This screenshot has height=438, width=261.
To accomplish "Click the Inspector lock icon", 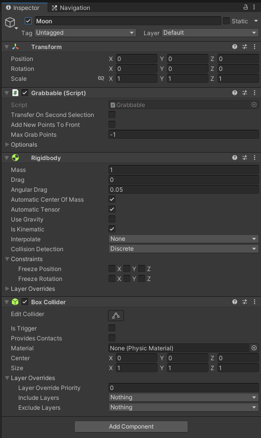I will tap(245, 7).
